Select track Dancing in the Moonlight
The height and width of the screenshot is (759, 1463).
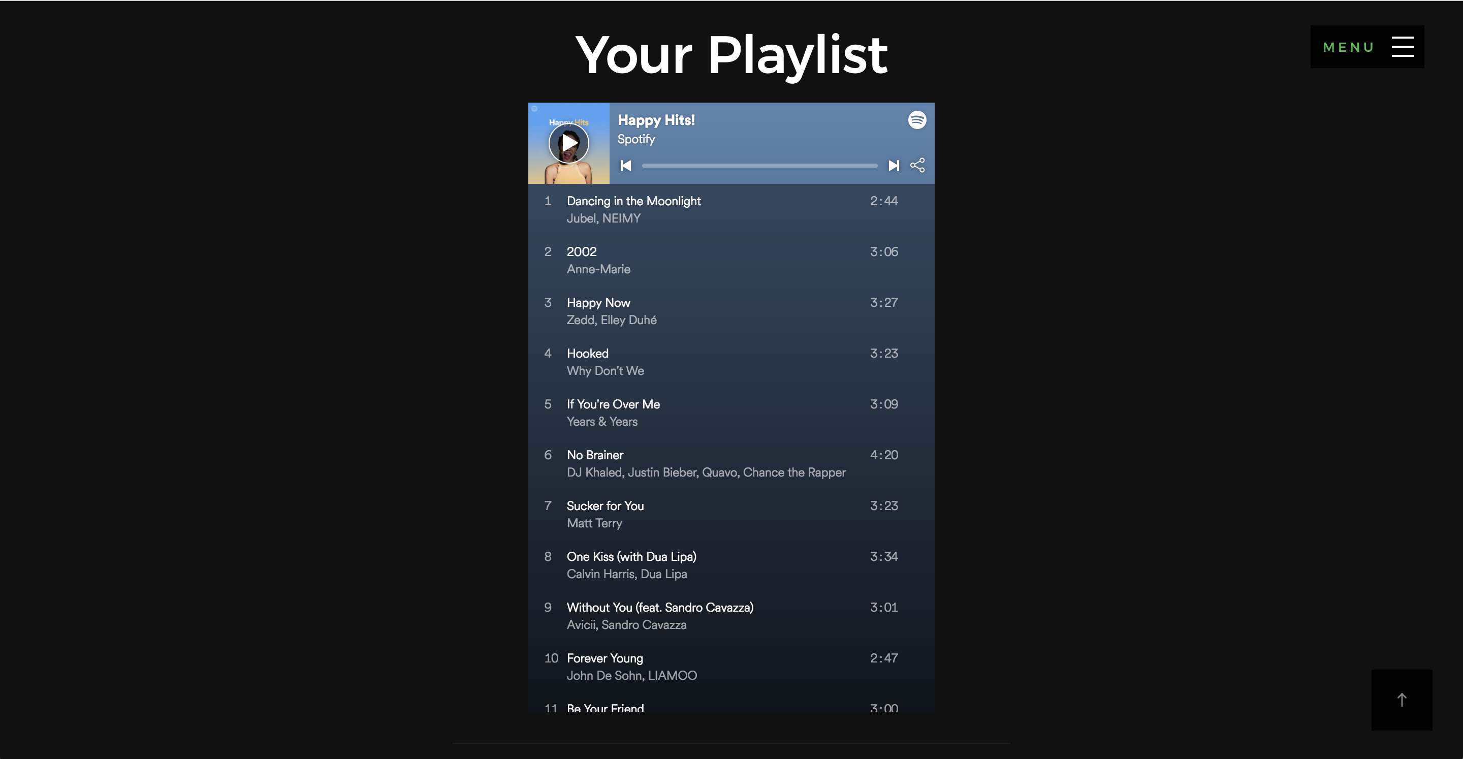[x=731, y=209]
